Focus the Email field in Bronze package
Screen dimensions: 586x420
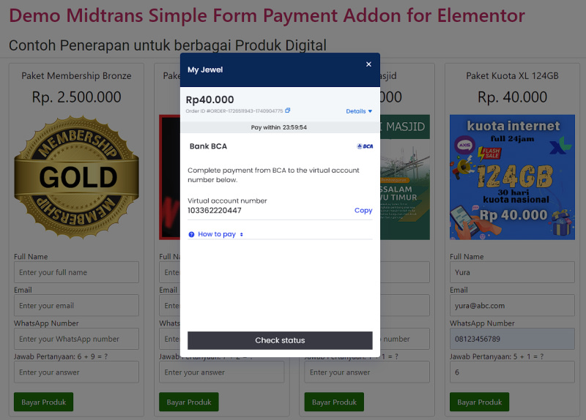point(76,306)
